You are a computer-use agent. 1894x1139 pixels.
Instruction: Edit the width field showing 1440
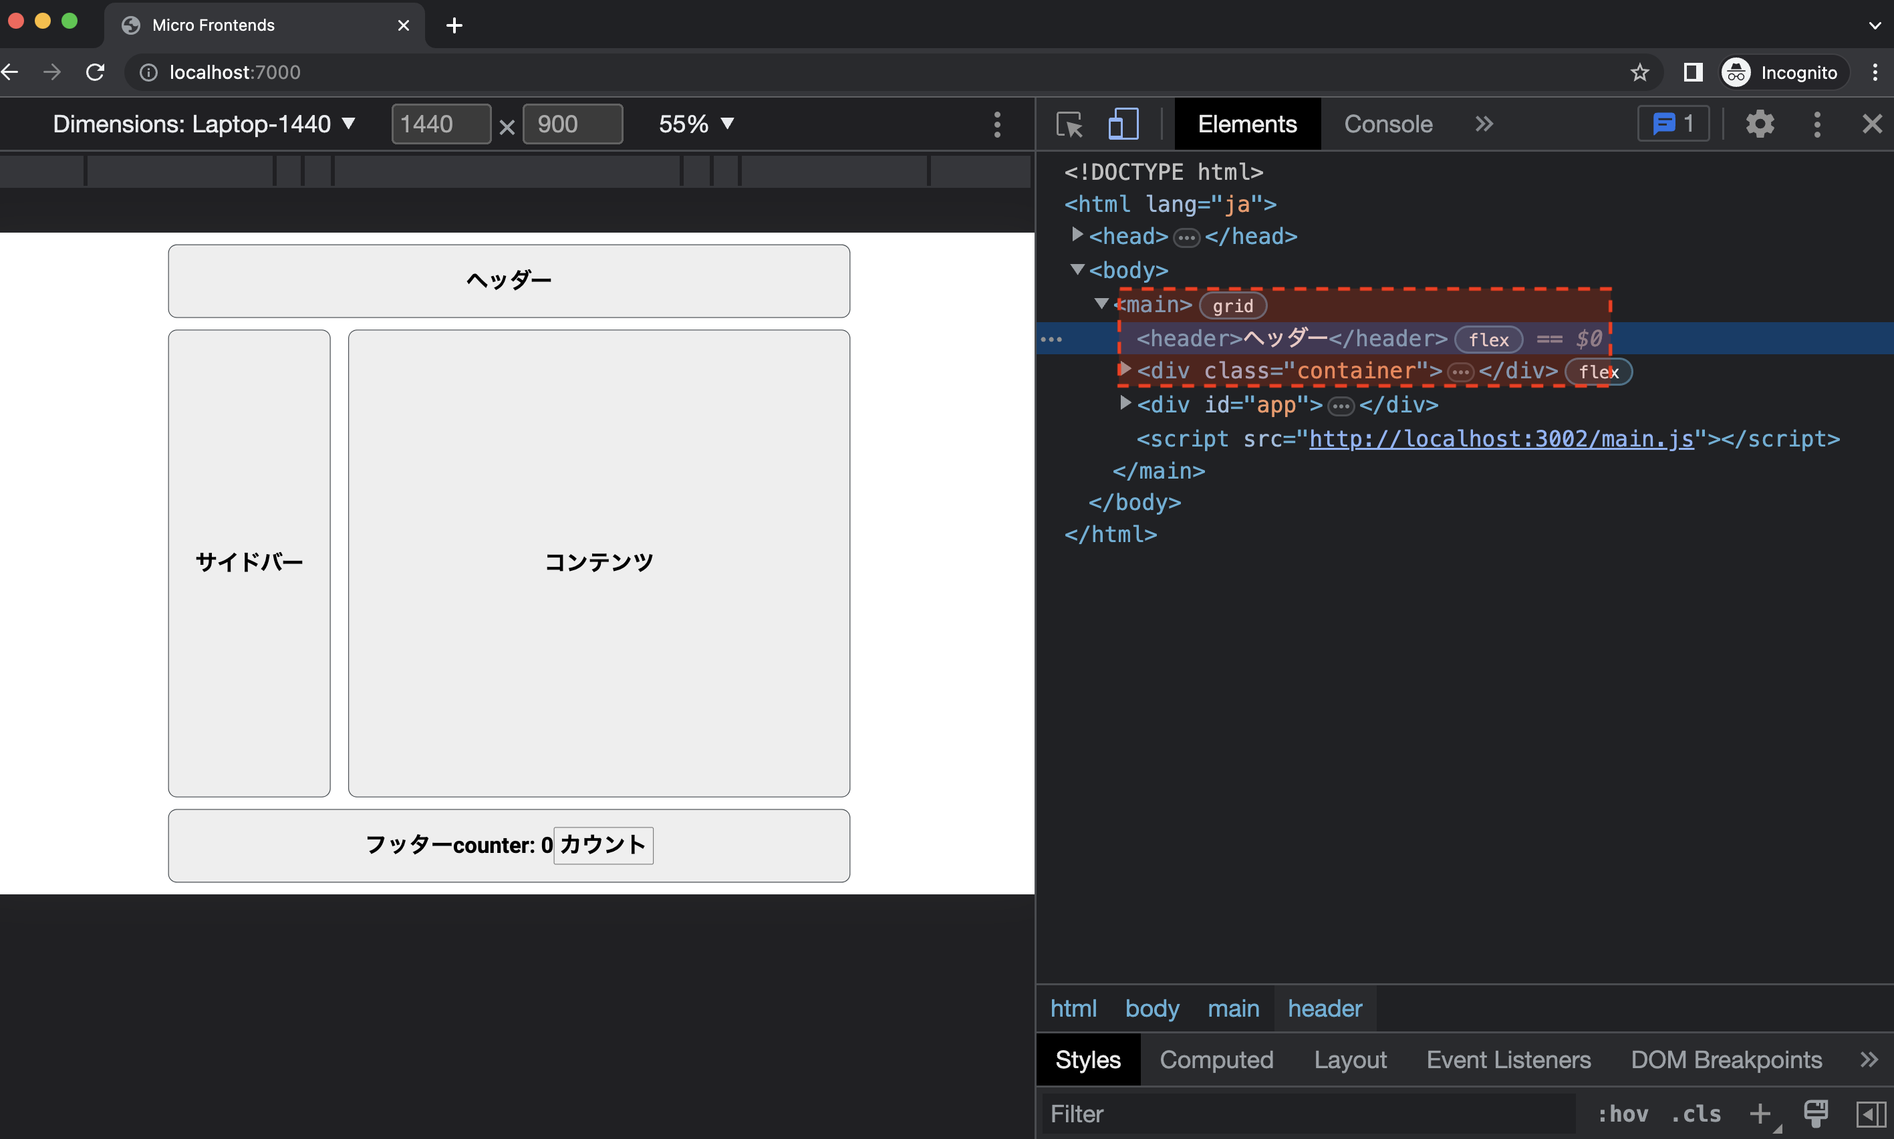tap(441, 124)
